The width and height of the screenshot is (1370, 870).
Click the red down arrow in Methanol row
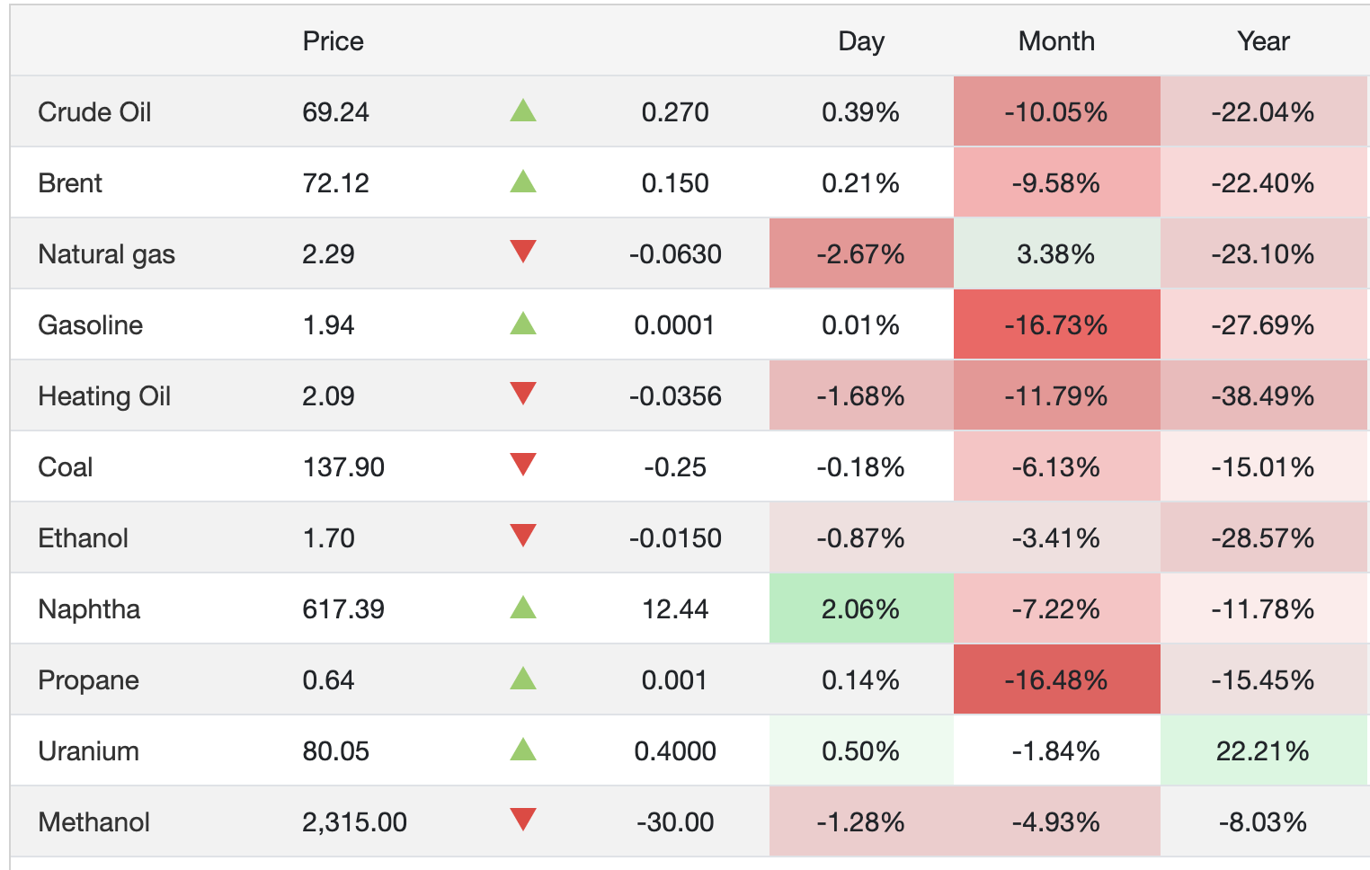click(523, 820)
